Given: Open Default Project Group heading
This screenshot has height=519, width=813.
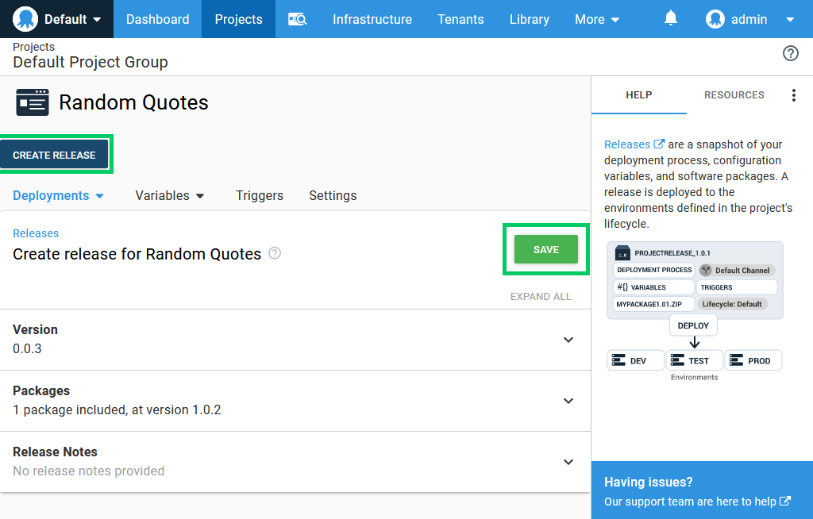Looking at the screenshot, I should 91,62.
